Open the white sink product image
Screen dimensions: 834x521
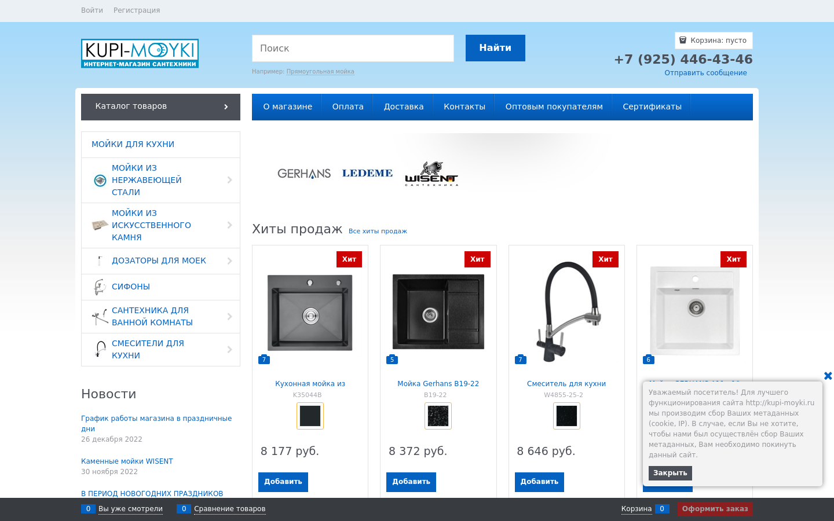pos(695,311)
